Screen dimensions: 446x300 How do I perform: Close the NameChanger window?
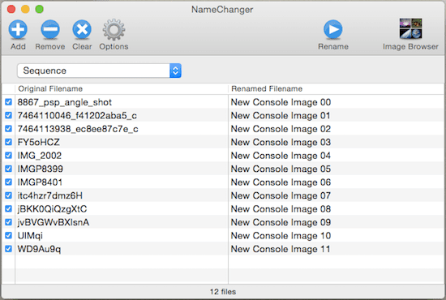coord(11,9)
